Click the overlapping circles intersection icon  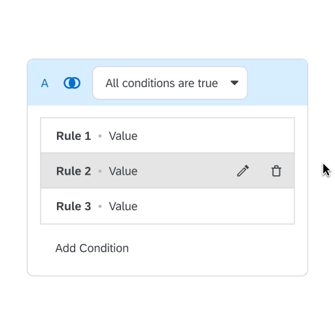pyautogui.click(x=72, y=83)
